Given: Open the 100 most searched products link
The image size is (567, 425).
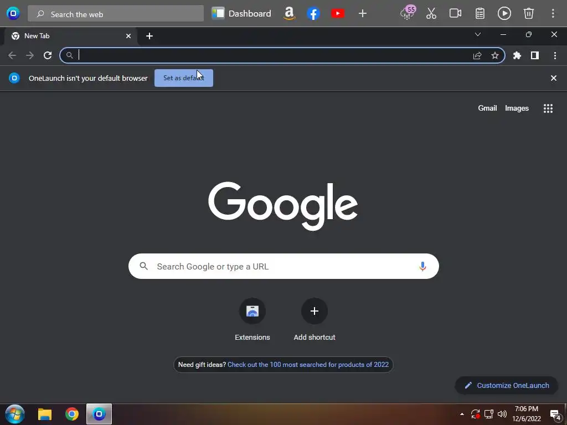Looking at the screenshot, I should point(308,365).
